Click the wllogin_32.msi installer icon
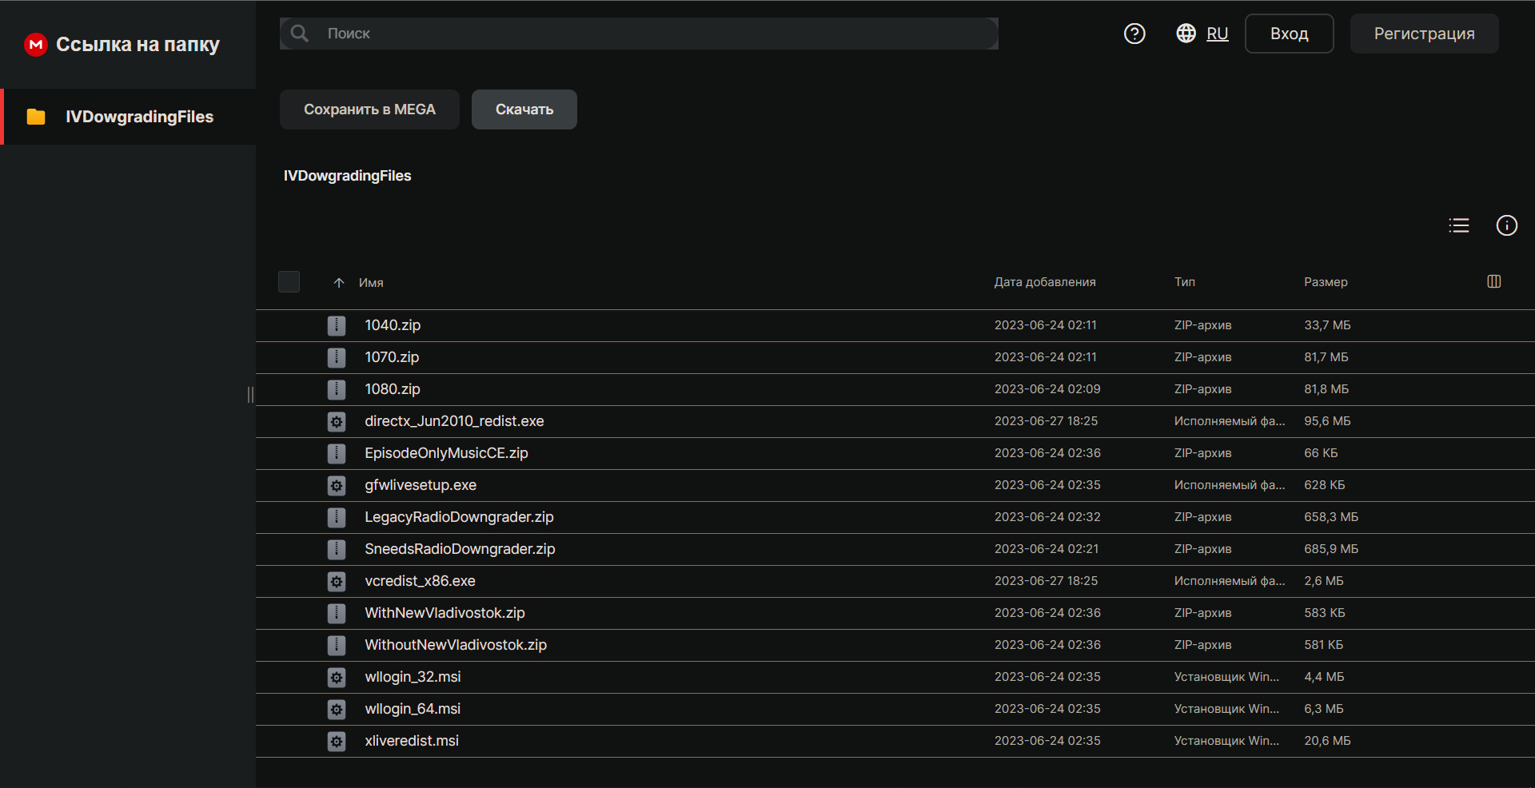Screen dimensions: 1535x788 click(337, 677)
